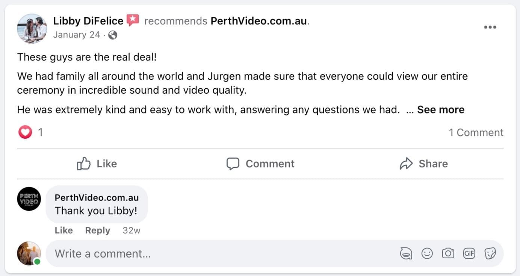The image size is (520, 276).
Task: Click the heart reaction icon
Action: (25, 132)
